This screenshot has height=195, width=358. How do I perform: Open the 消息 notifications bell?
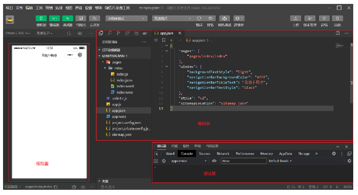pos(337,18)
